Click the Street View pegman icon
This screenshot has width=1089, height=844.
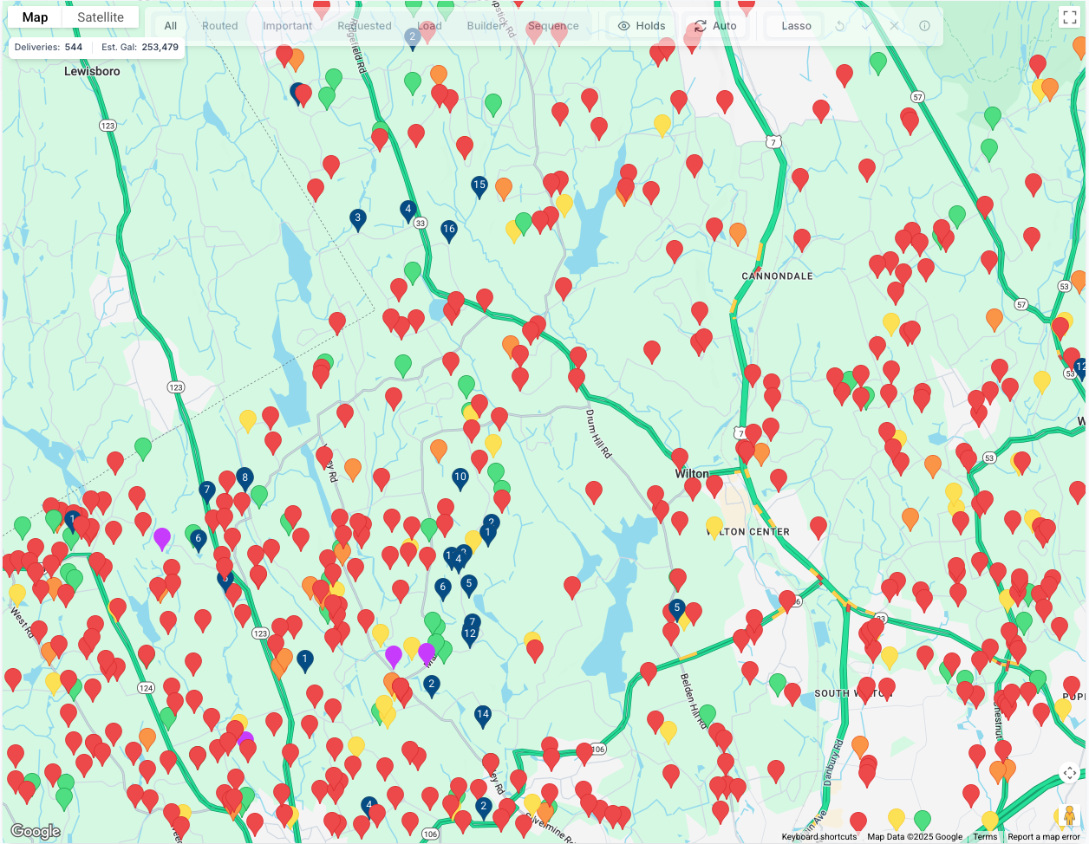point(1069,815)
